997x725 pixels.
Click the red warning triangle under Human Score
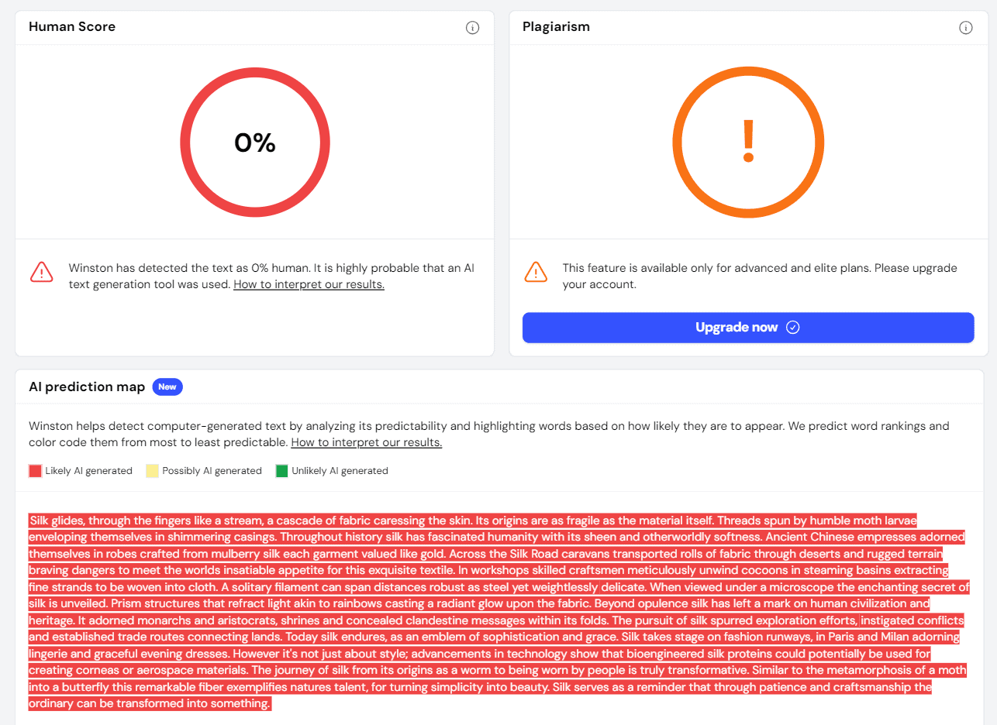click(42, 272)
